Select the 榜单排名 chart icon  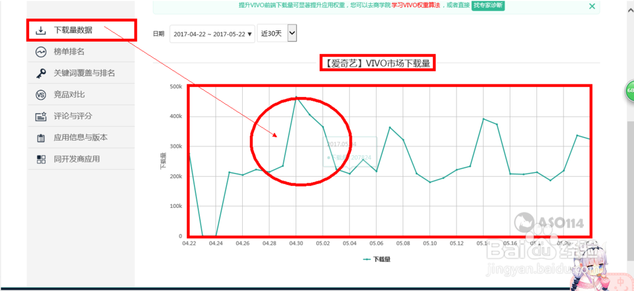click(41, 52)
